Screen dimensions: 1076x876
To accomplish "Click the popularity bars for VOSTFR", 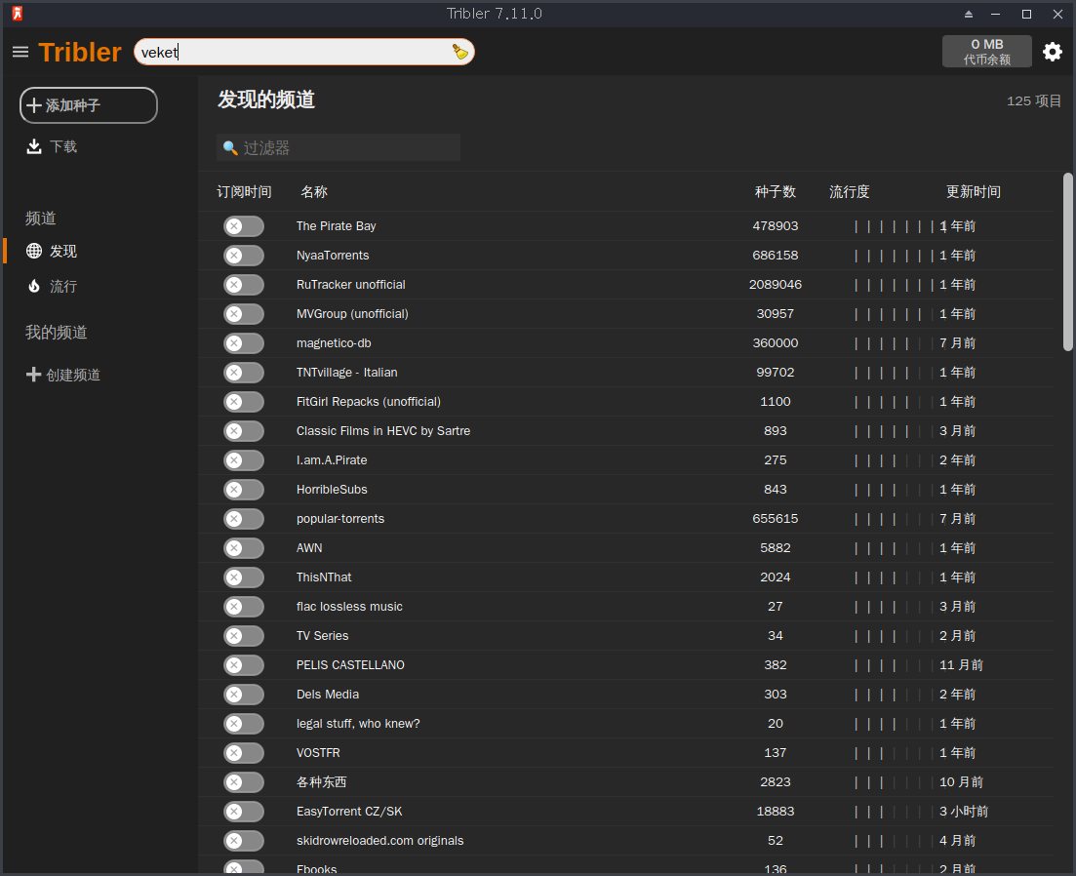I will pyautogui.click(x=895, y=753).
